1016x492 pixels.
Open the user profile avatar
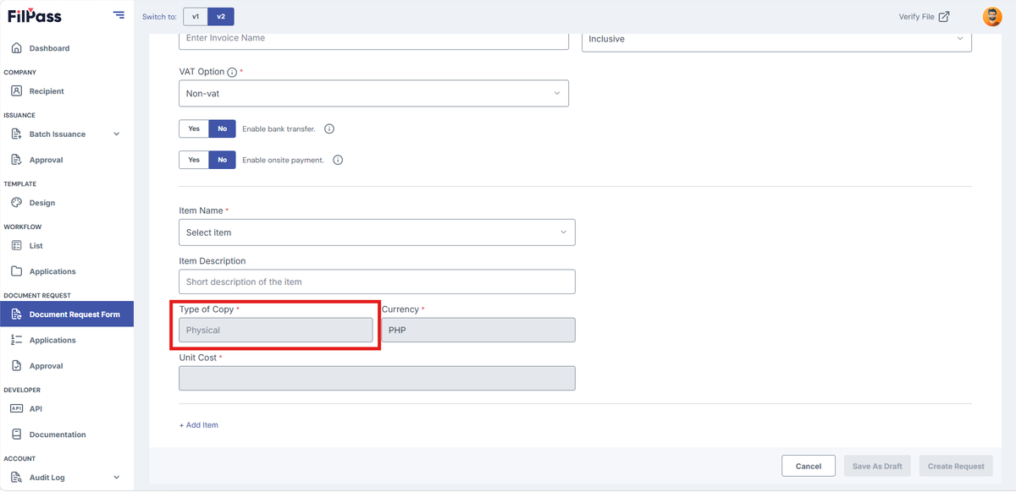pyautogui.click(x=991, y=16)
